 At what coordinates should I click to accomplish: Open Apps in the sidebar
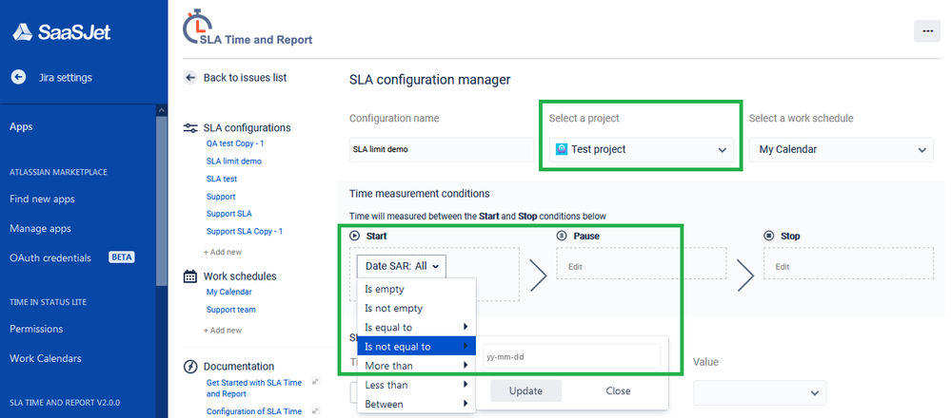coord(21,127)
